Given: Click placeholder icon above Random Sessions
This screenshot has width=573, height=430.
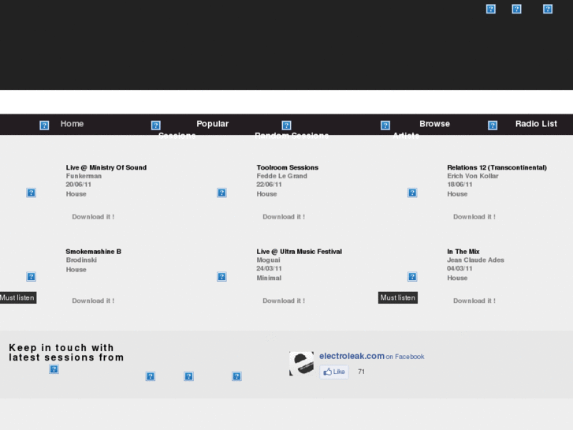Looking at the screenshot, I should point(287,125).
